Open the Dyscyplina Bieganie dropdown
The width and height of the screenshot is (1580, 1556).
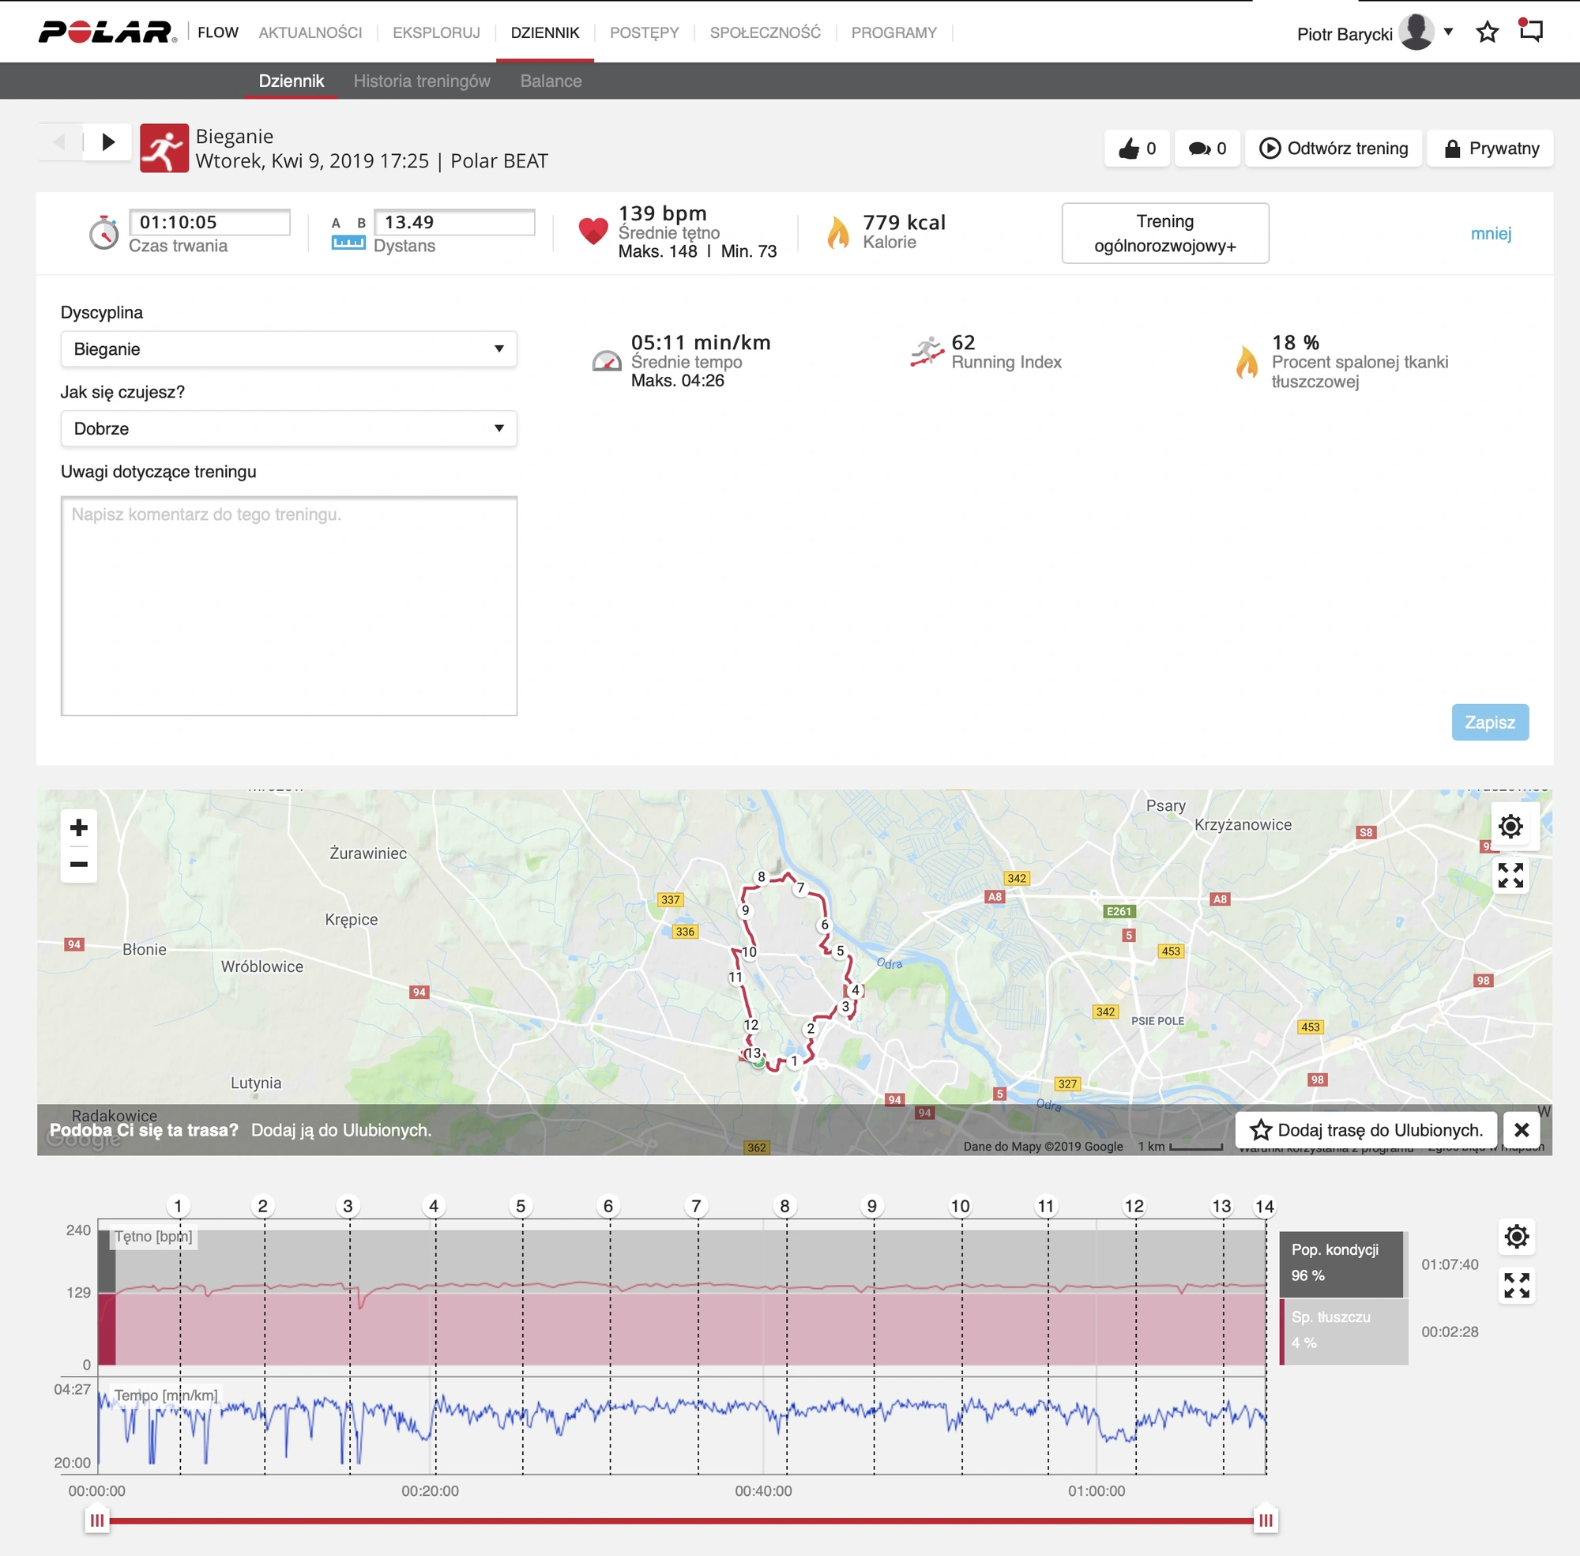[x=288, y=349]
